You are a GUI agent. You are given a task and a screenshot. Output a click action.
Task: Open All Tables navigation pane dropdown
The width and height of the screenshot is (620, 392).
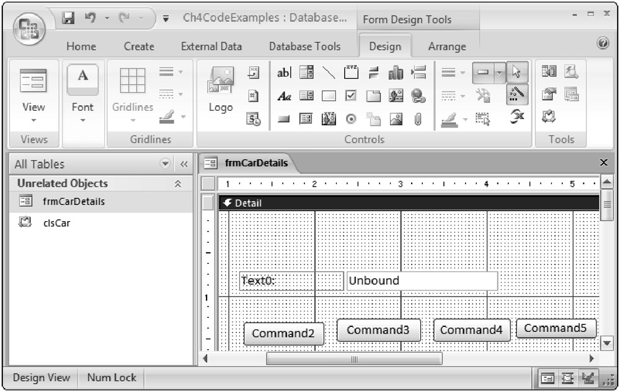coord(165,164)
